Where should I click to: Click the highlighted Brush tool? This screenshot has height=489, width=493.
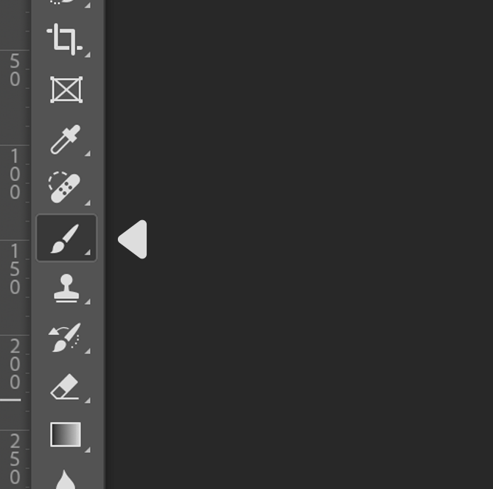[x=66, y=238]
